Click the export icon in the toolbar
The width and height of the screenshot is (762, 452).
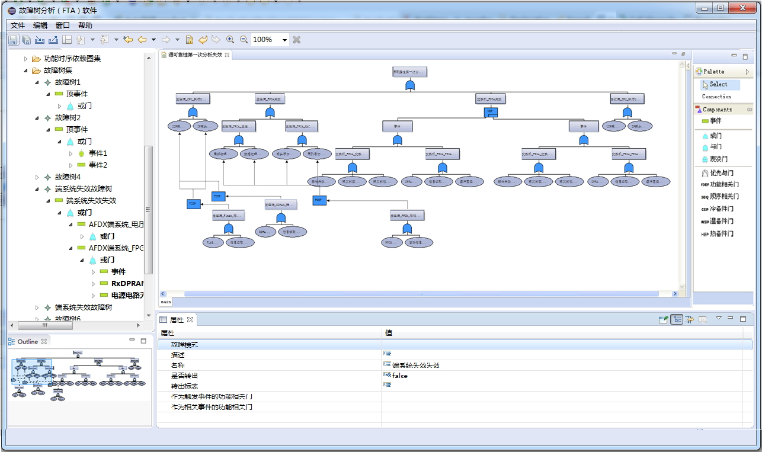click(x=53, y=40)
